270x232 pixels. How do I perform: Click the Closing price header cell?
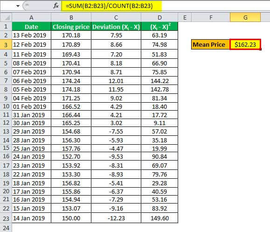(71, 27)
